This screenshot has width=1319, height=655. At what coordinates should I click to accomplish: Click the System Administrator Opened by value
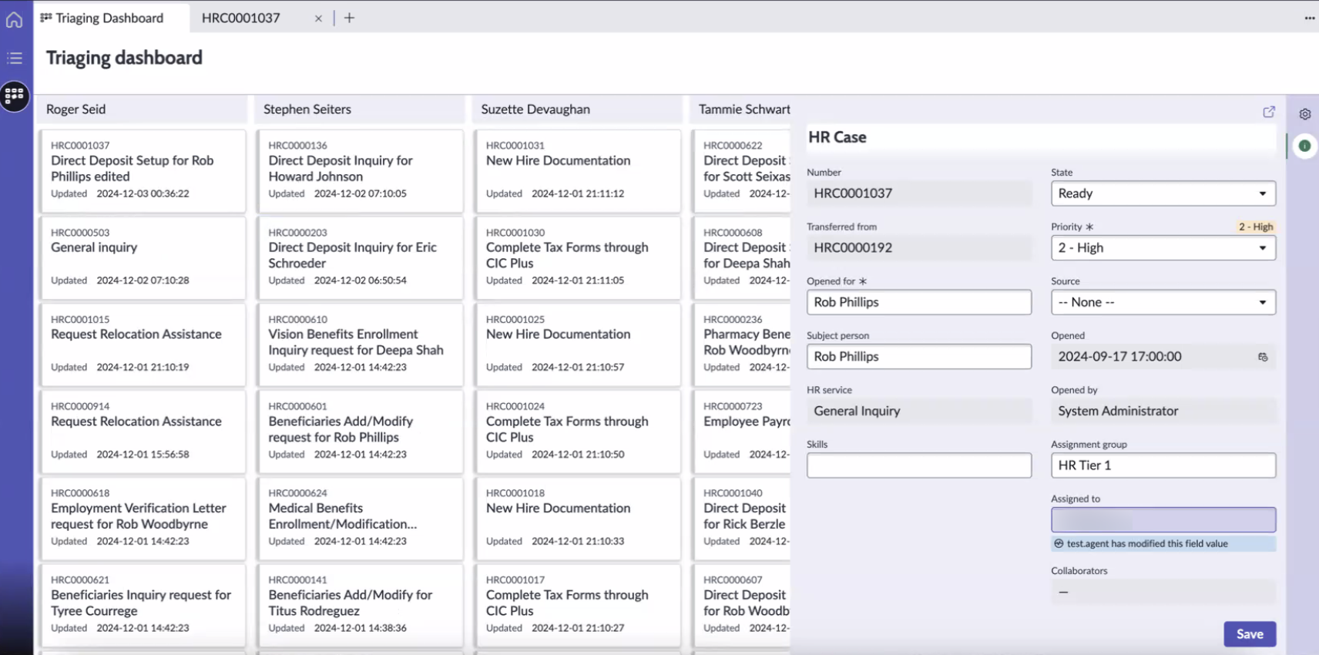pos(1163,411)
